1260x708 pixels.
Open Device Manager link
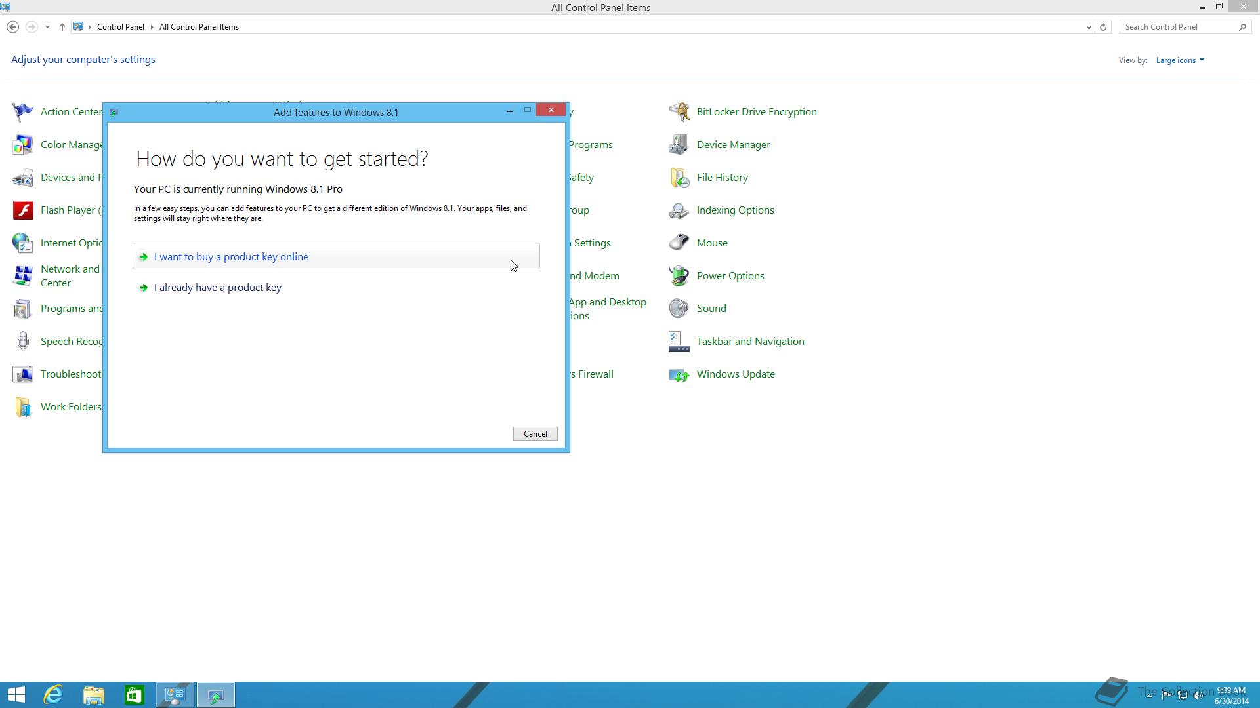pos(734,145)
